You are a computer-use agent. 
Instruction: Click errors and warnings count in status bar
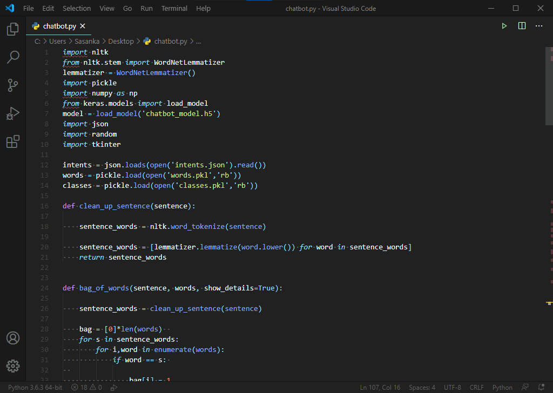coord(87,388)
